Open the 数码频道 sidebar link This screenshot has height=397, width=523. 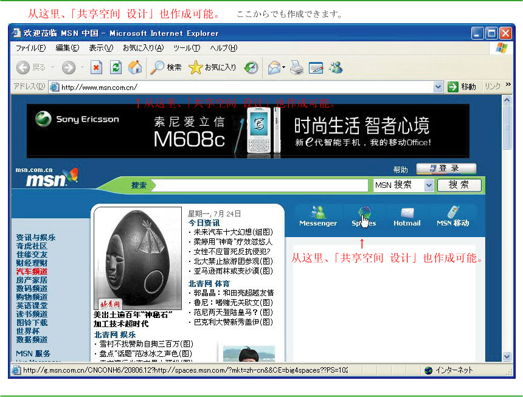[x=32, y=288]
